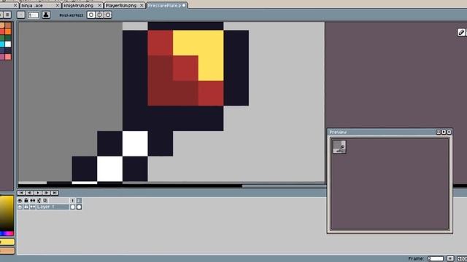467x262 pixels.
Task: Go to last frame in timeline controls
Action: click(55, 193)
